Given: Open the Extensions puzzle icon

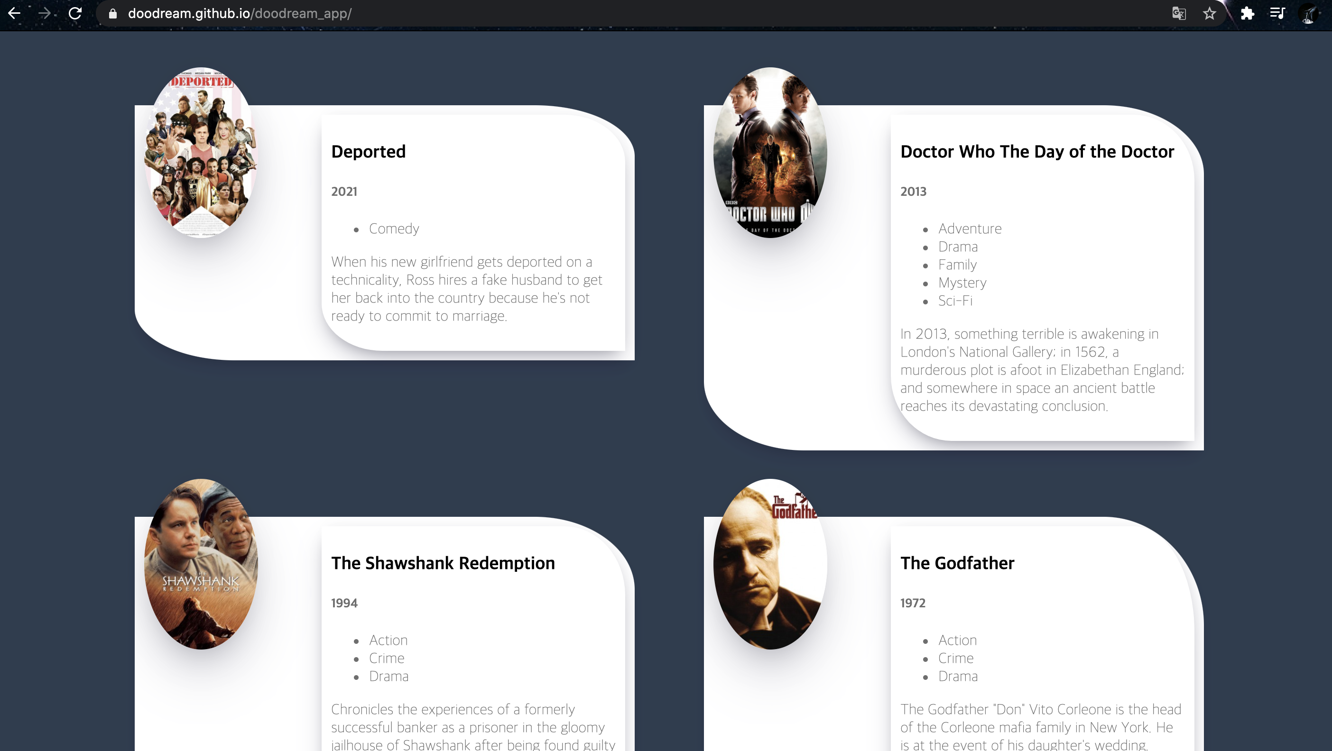Looking at the screenshot, I should tap(1247, 13).
